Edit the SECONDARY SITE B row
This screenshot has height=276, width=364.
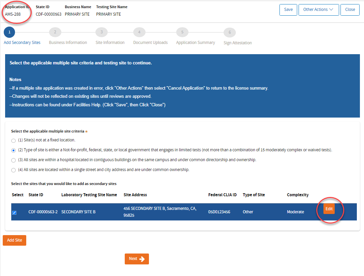point(329,209)
